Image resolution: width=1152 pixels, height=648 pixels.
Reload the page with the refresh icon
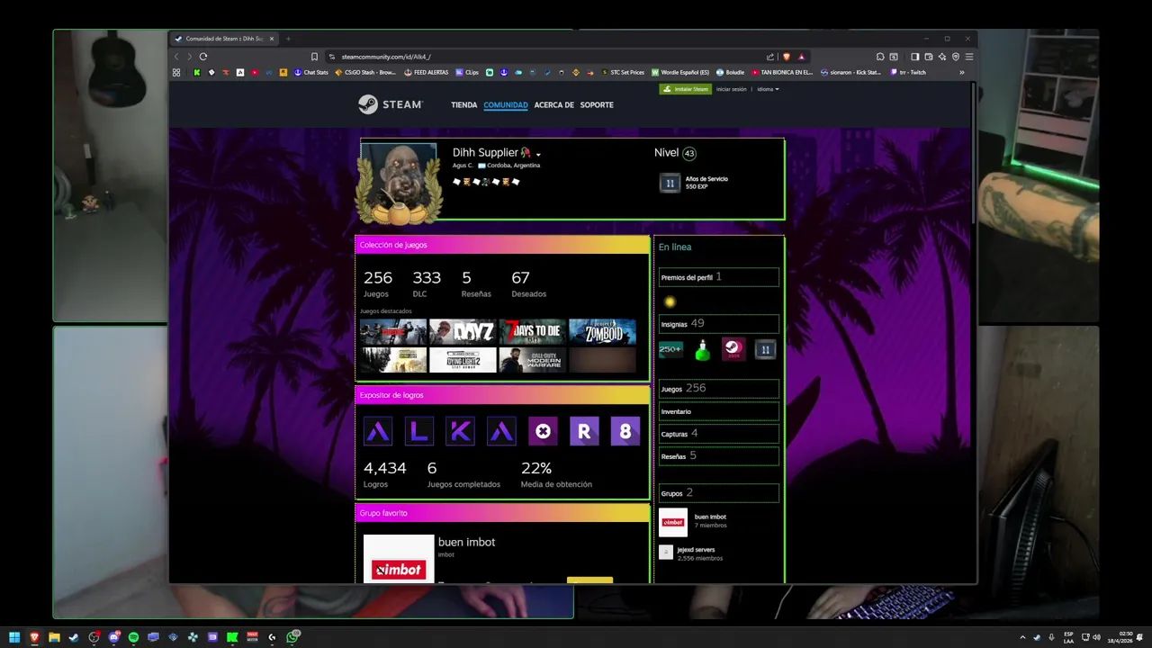[x=203, y=57]
